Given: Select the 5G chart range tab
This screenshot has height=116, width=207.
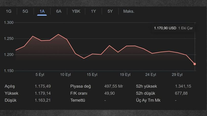Looking at the screenshot, I should pos(25,11).
